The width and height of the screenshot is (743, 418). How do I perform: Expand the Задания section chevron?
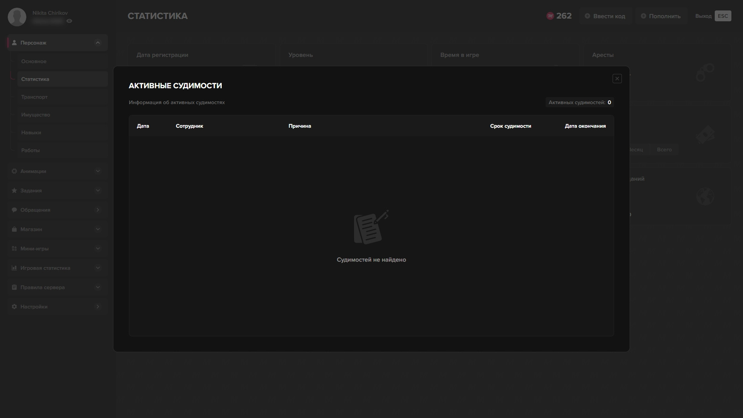[98, 190]
